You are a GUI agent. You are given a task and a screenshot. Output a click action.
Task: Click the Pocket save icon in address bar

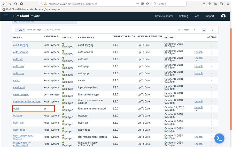click(x=142, y=4)
